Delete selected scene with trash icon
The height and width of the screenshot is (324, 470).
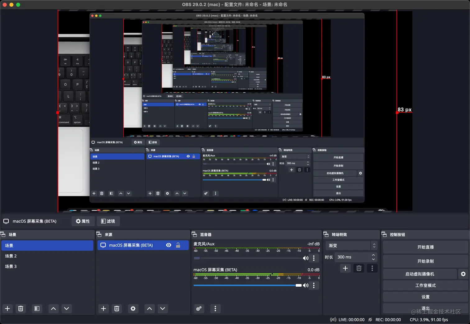coord(21,308)
